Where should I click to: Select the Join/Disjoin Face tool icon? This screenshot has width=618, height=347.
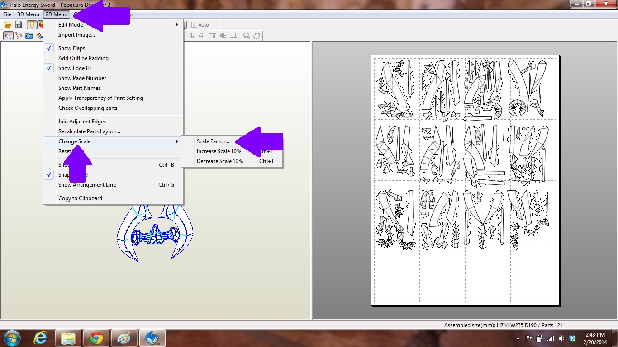19,36
